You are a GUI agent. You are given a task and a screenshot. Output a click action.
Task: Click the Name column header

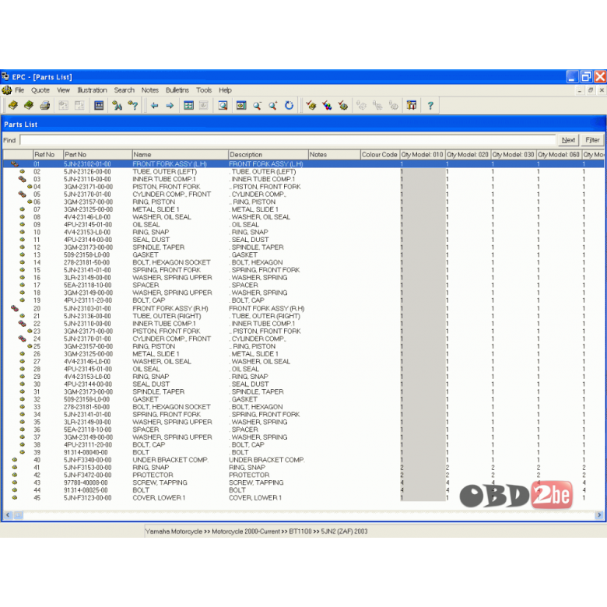(x=180, y=154)
